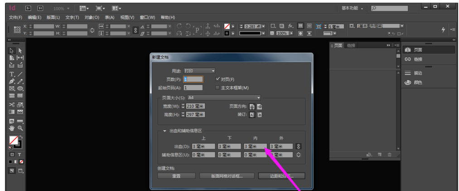This screenshot has height=191, width=459.
Task: Open the arrange documents dropdown
Action: [x=116, y=9]
